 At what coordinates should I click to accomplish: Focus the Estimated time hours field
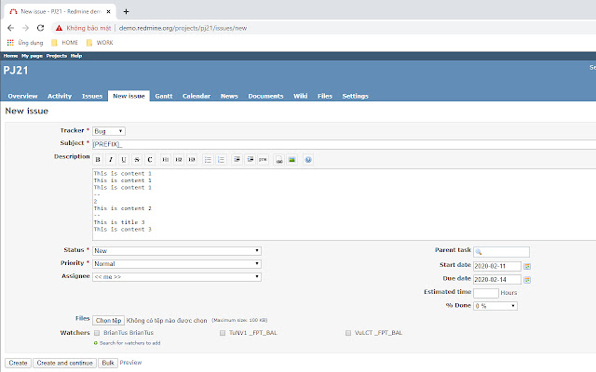coord(486,293)
